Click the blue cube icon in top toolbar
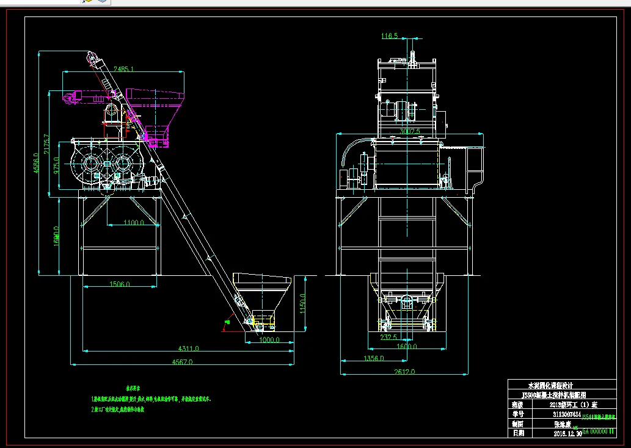 pyautogui.click(x=103, y=1)
